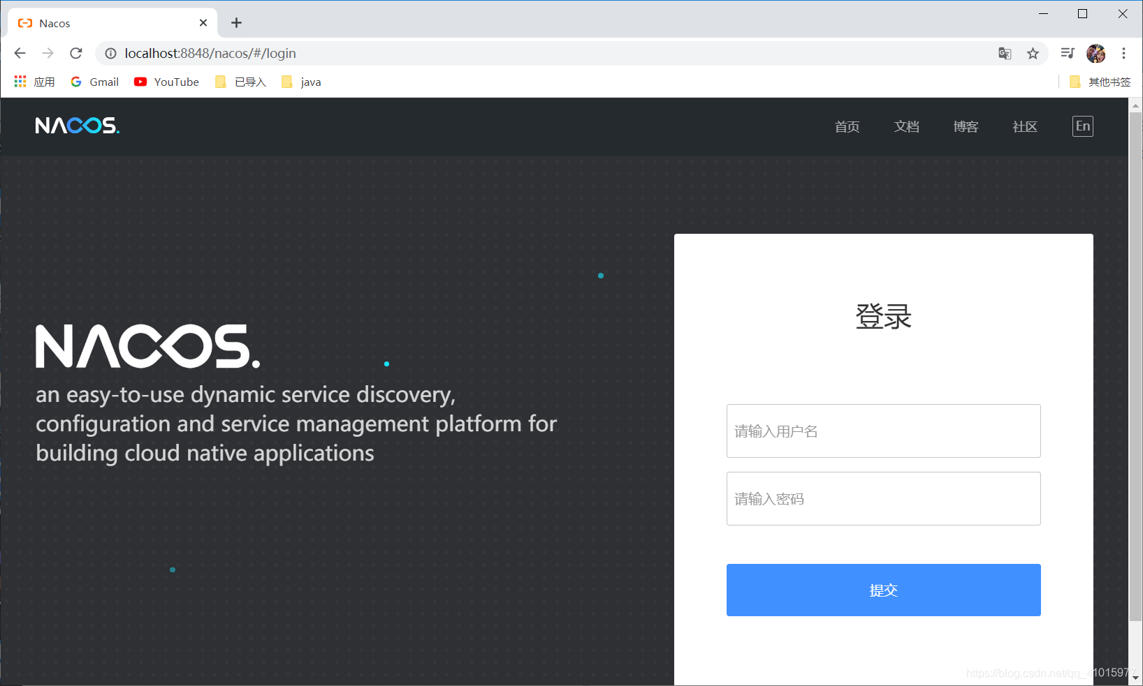This screenshot has width=1143, height=686.
Task: Click the 登录 heading text
Action: point(884,316)
